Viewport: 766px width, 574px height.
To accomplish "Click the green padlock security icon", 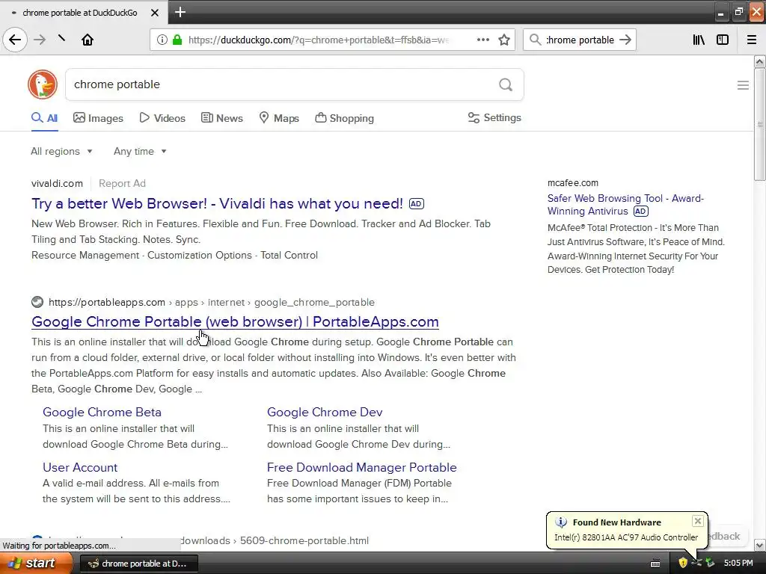I will tap(177, 40).
